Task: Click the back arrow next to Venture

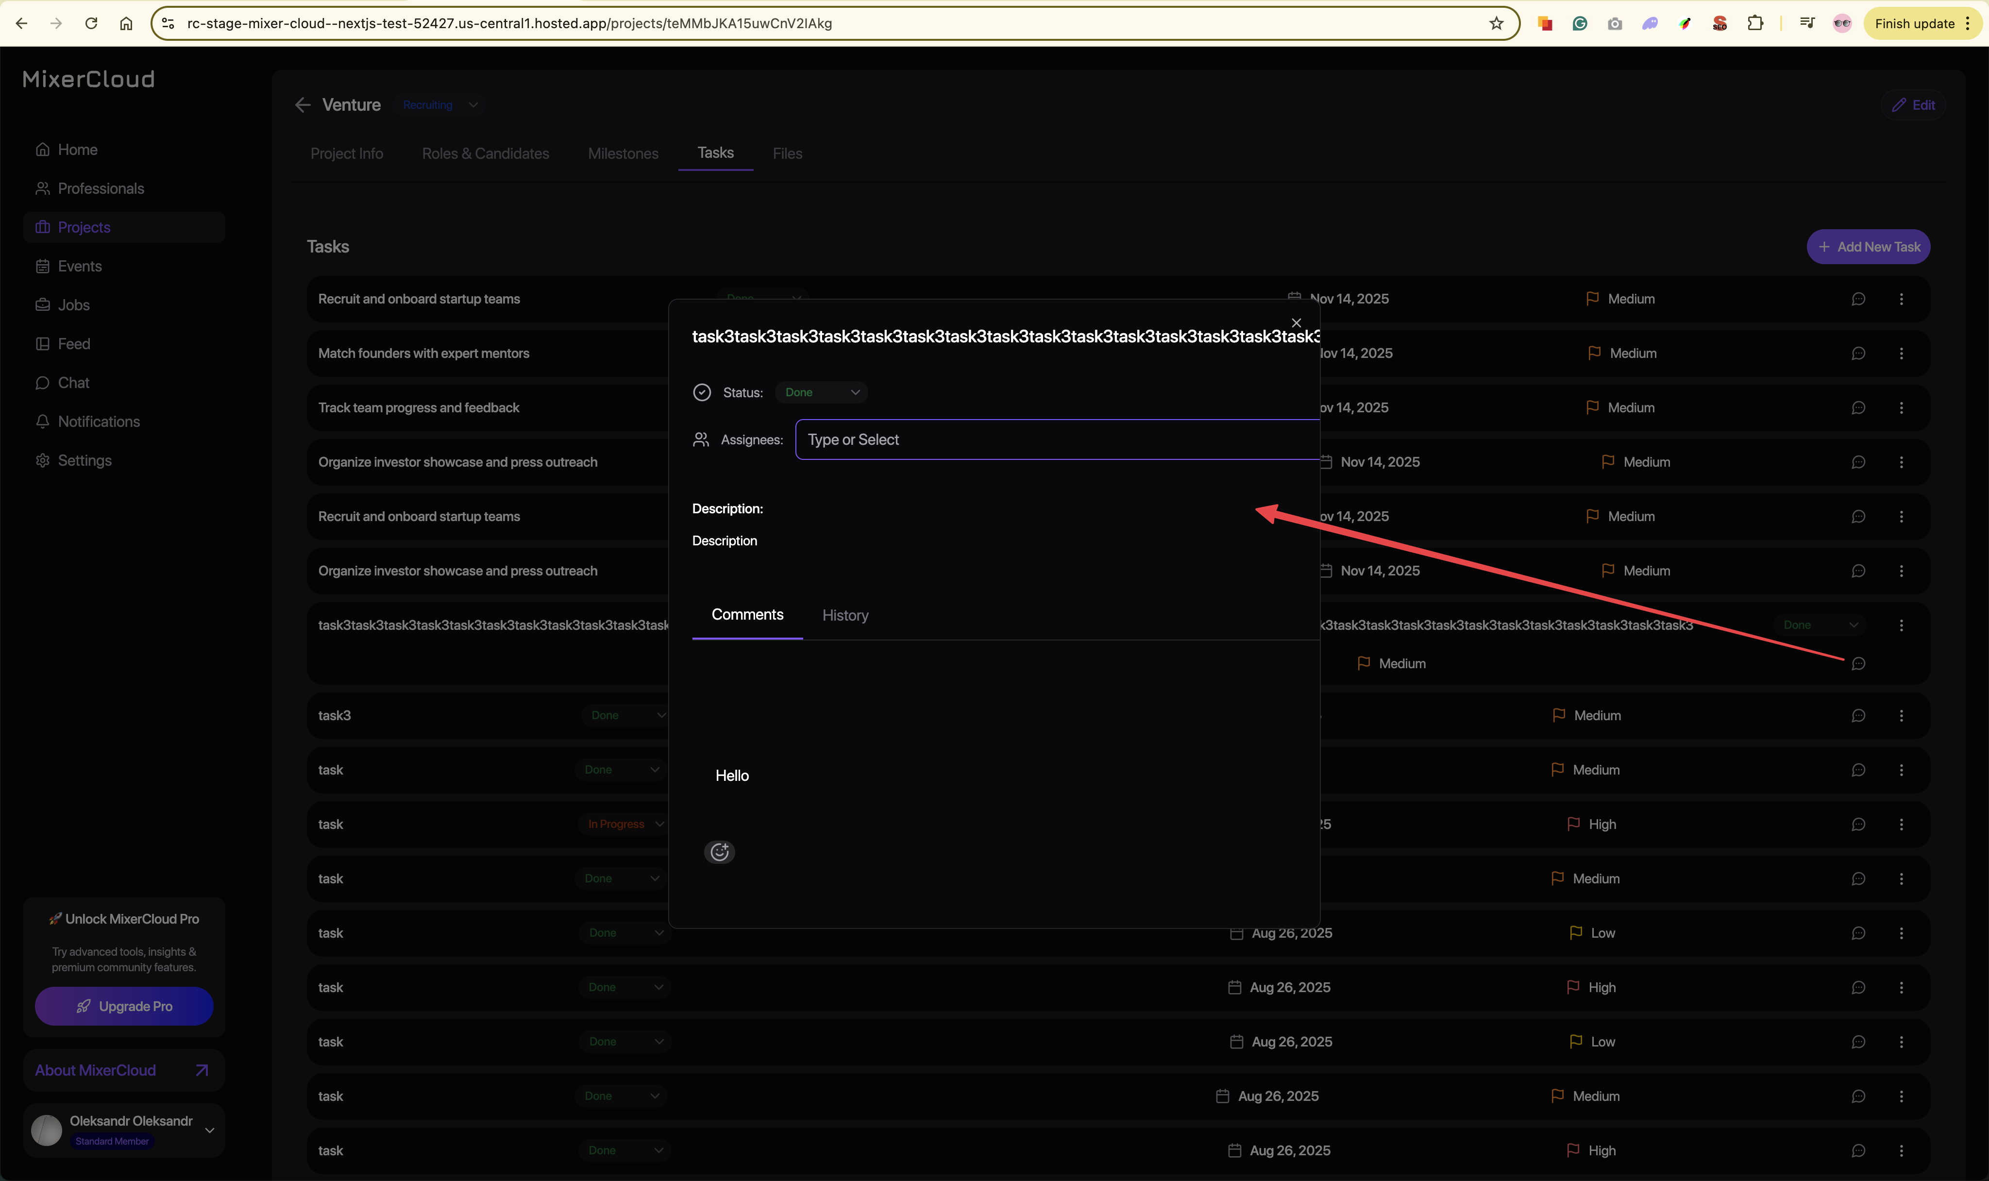Action: point(303,105)
